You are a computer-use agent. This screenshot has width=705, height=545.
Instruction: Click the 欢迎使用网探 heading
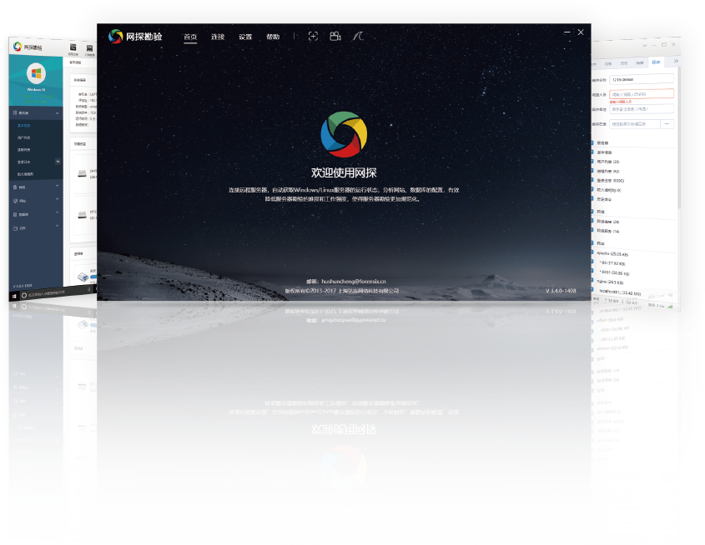tap(344, 172)
